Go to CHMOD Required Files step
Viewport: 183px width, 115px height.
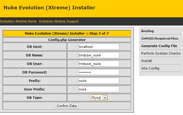tap(160, 38)
